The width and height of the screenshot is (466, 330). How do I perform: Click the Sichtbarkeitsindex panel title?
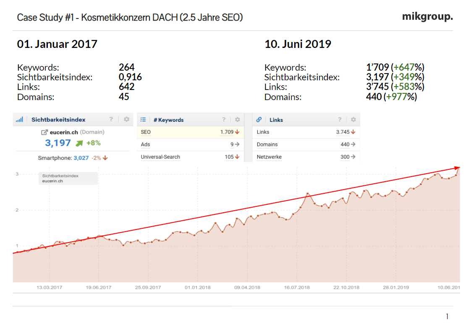tap(58, 120)
